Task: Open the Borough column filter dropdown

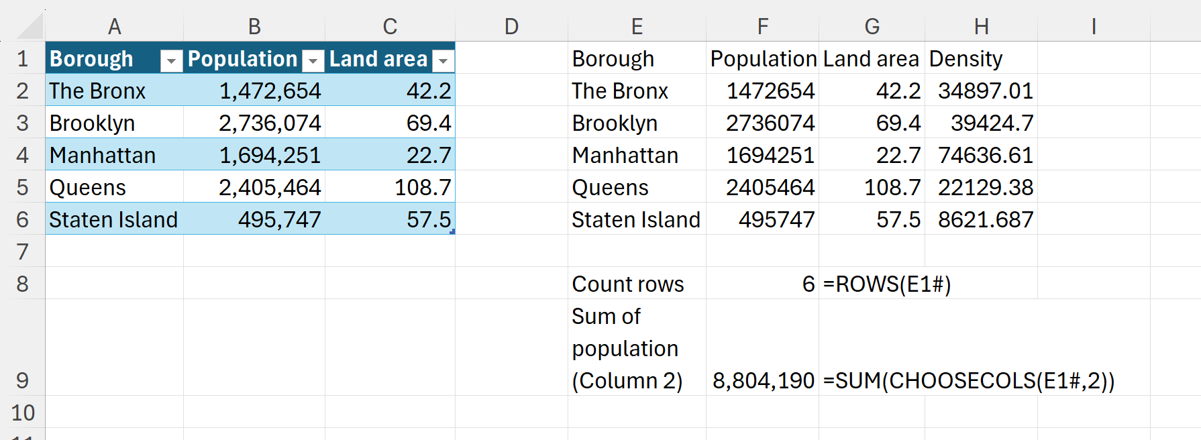Action: click(x=171, y=61)
